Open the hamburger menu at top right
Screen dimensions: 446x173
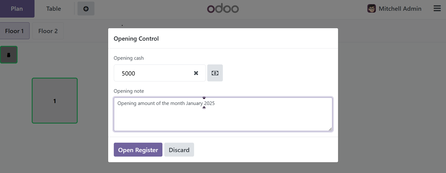pos(437,8)
